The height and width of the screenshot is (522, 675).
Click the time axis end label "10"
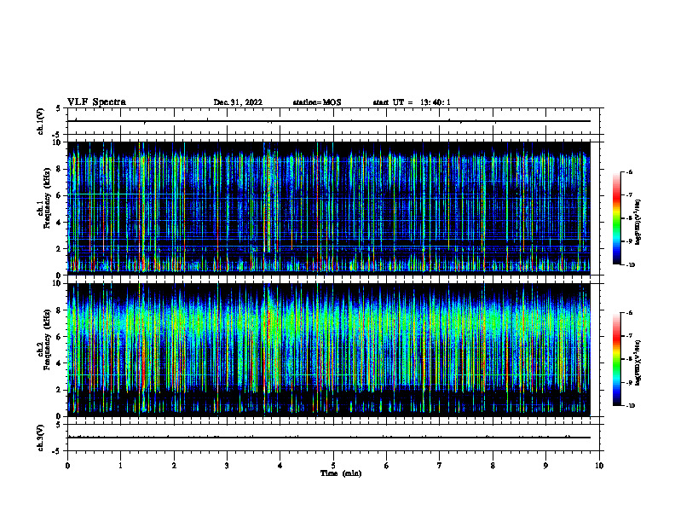click(x=599, y=466)
